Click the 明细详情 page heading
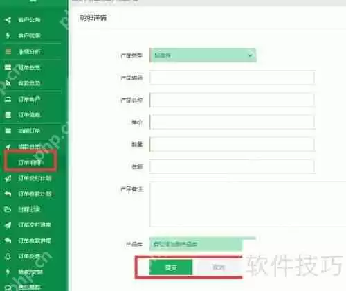Viewport: 346px width, 291px height. point(93,18)
